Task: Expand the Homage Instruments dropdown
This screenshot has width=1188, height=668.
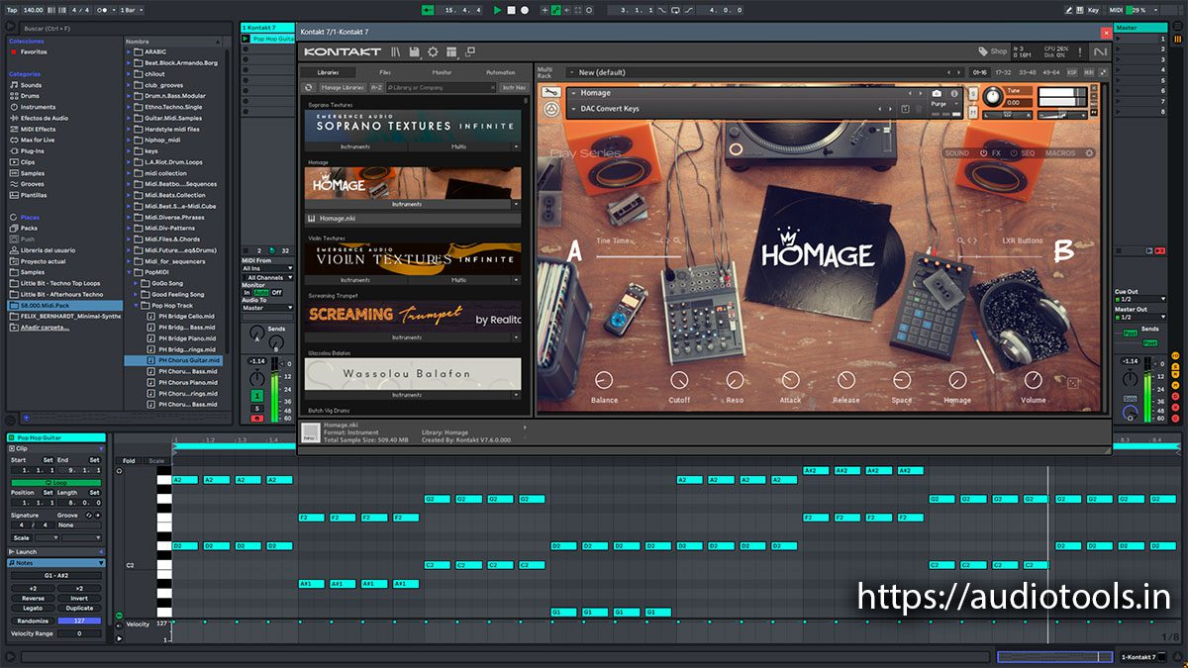Action: click(515, 205)
